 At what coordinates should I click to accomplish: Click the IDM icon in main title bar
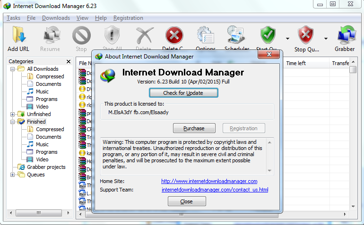tap(7, 6)
